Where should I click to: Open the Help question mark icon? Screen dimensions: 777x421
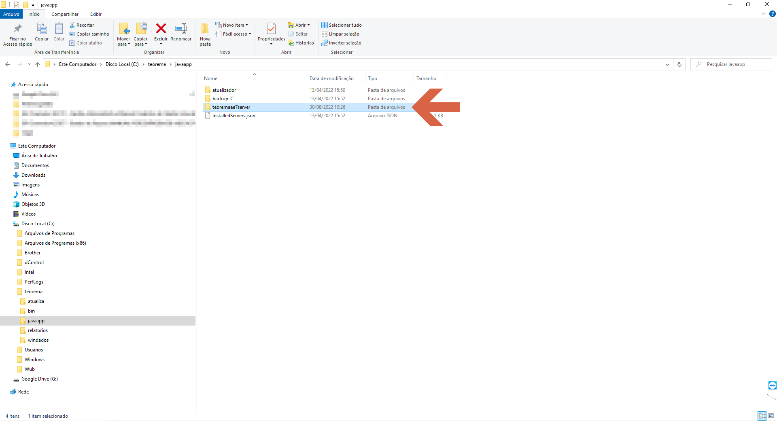tap(773, 14)
